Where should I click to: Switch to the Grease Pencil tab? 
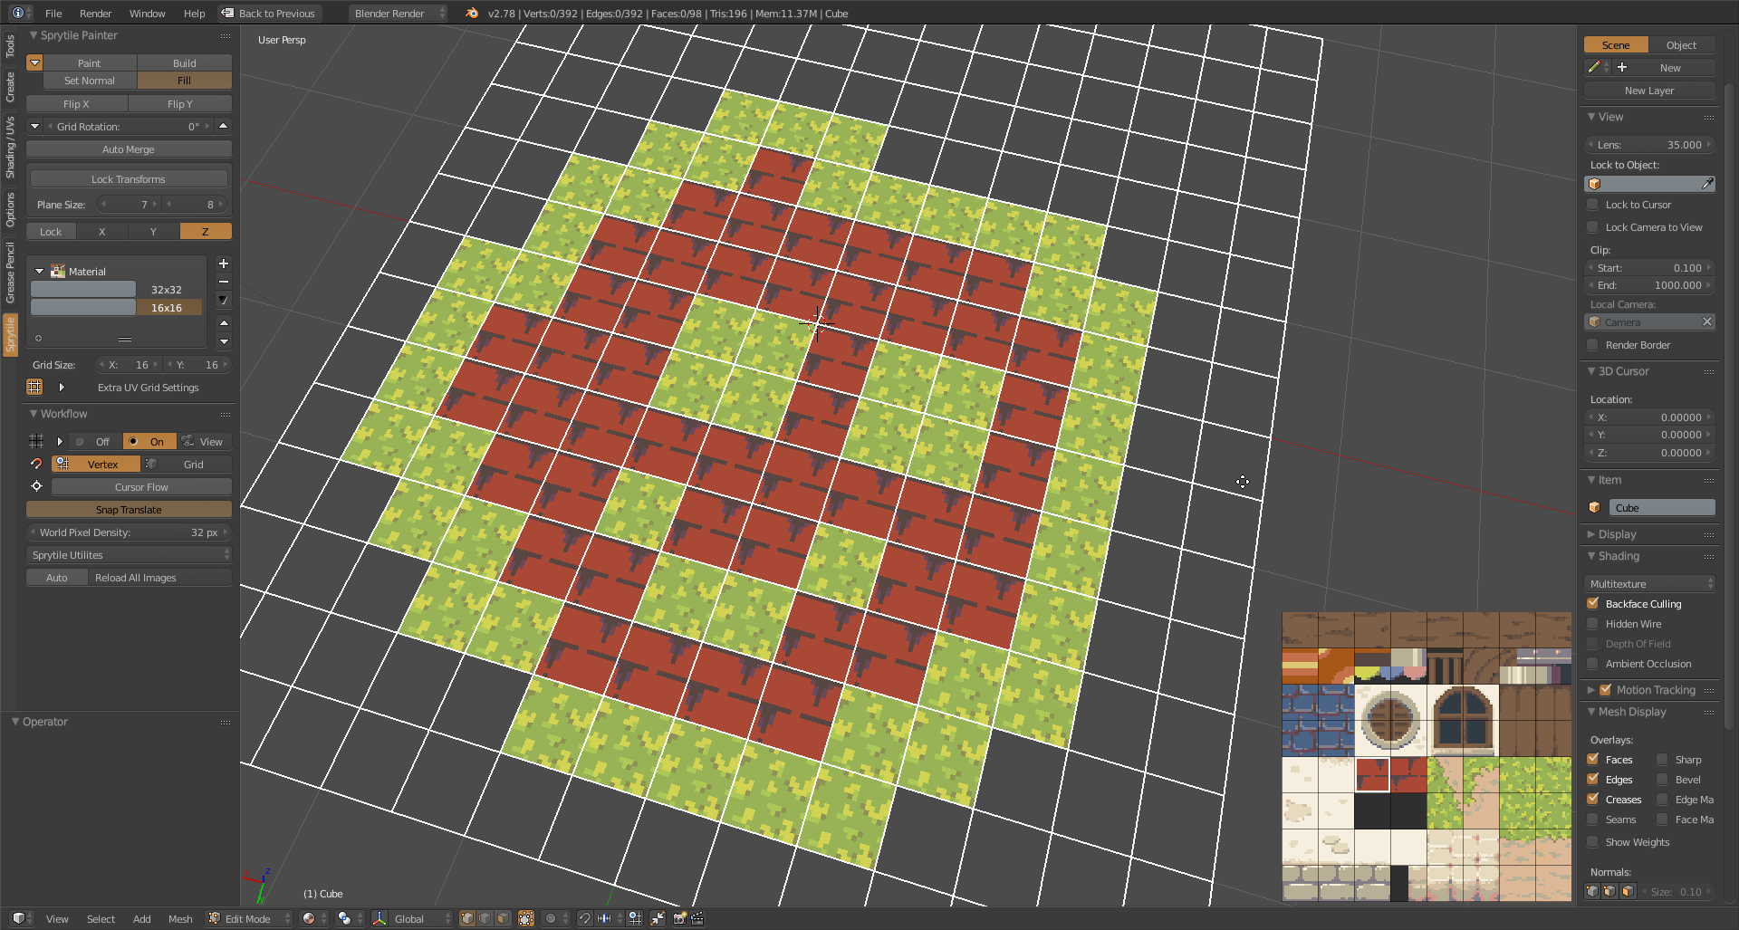click(x=10, y=273)
